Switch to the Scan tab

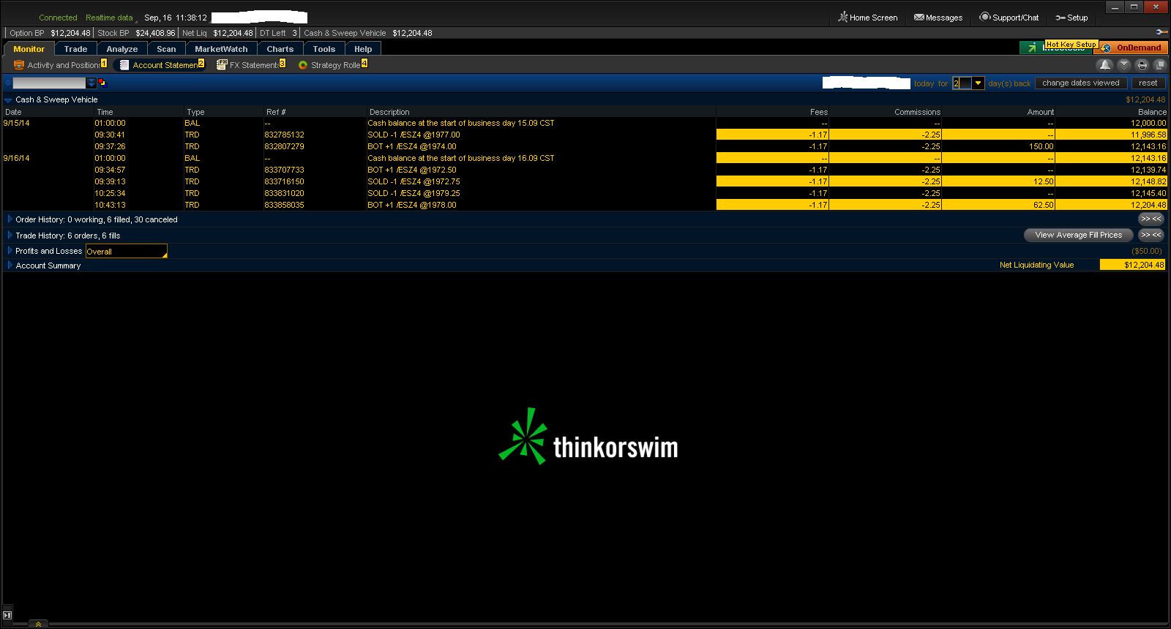(166, 49)
